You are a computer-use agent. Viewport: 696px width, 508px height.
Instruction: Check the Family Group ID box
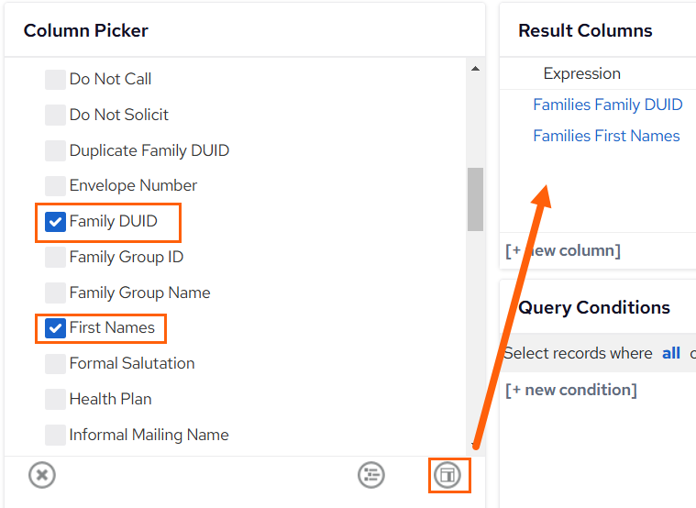point(56,257)
